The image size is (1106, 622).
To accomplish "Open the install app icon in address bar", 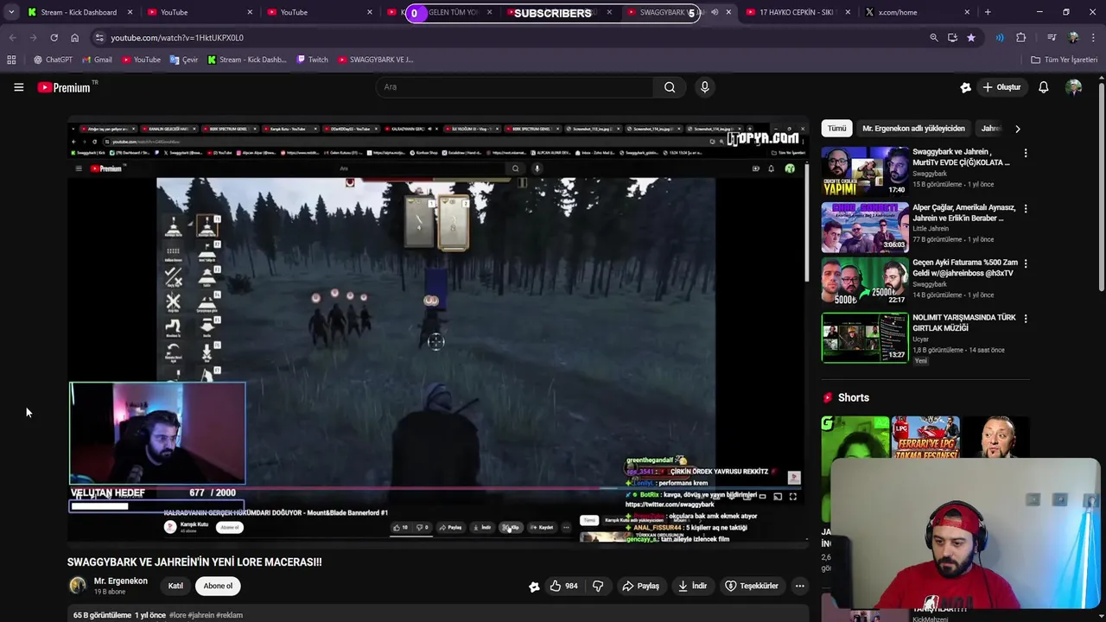I will coord(952,38).
